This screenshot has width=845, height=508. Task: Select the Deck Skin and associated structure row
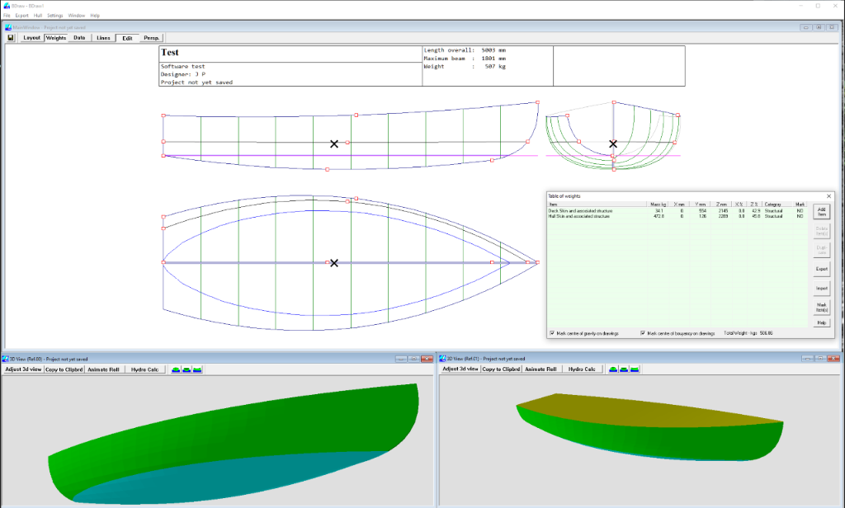pos(582,210)
